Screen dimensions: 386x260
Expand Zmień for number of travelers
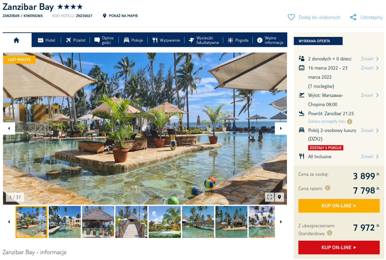click(x=370, y=59)
